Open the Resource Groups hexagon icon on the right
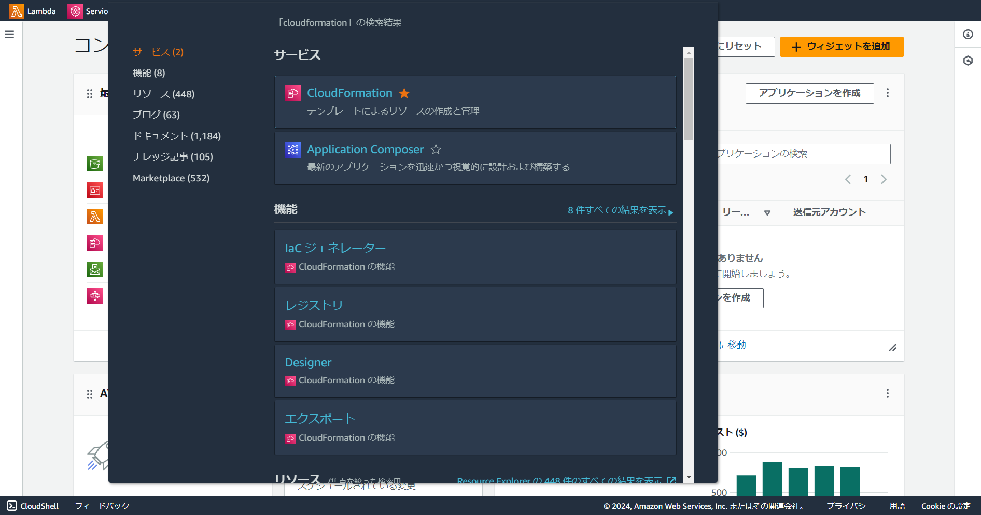The image size is (981, 515). (968, 61)
